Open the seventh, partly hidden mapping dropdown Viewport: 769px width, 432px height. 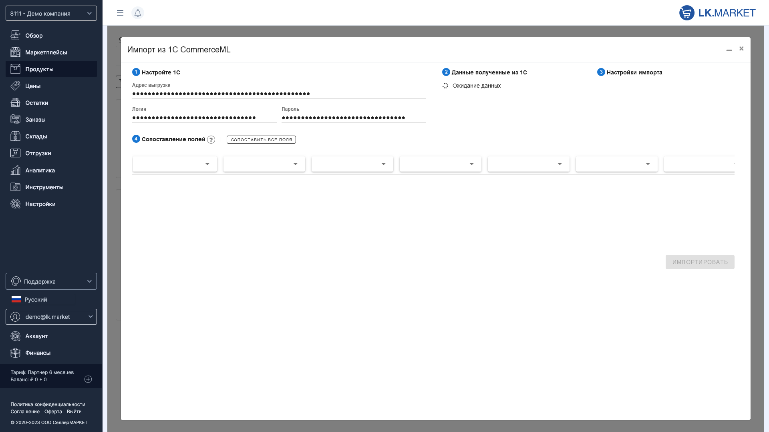(x=699, y=164)
